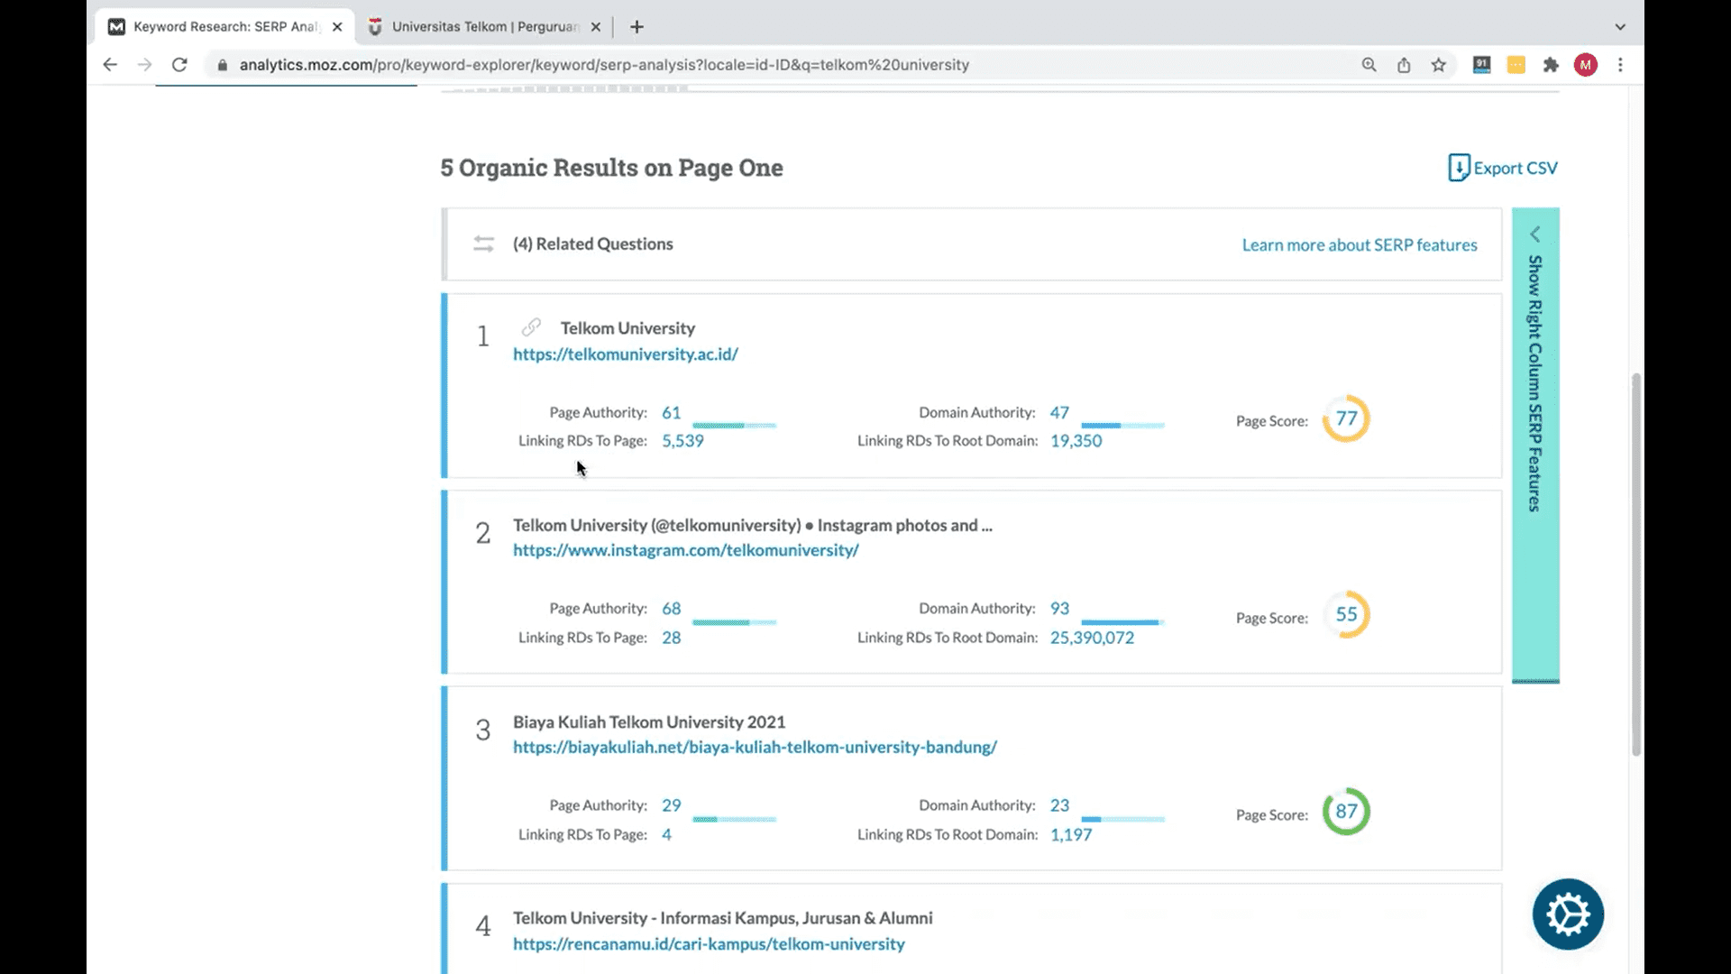
Task: Close the Keyword Research tab
Action: [x=337, y=27]
